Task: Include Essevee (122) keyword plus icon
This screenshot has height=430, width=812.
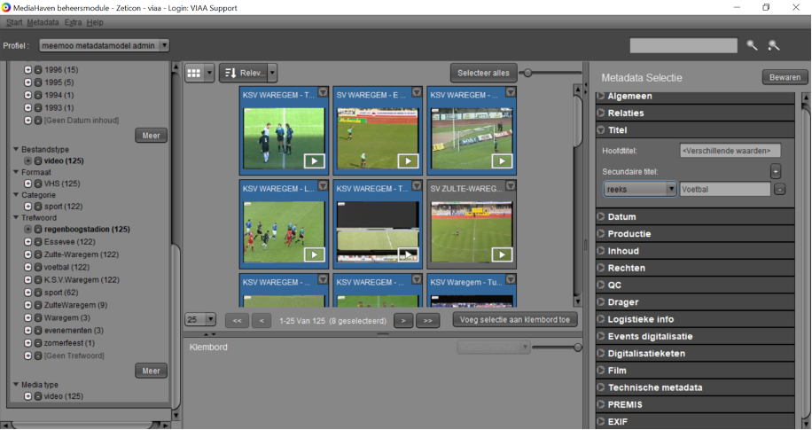Action: click(x=28, y=242)
